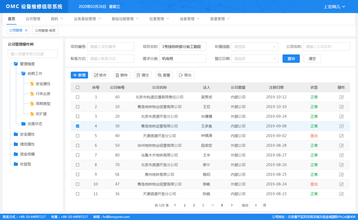Click the edit icon for 吴秀波 row
Screen dimensions: 358x220
341,97
